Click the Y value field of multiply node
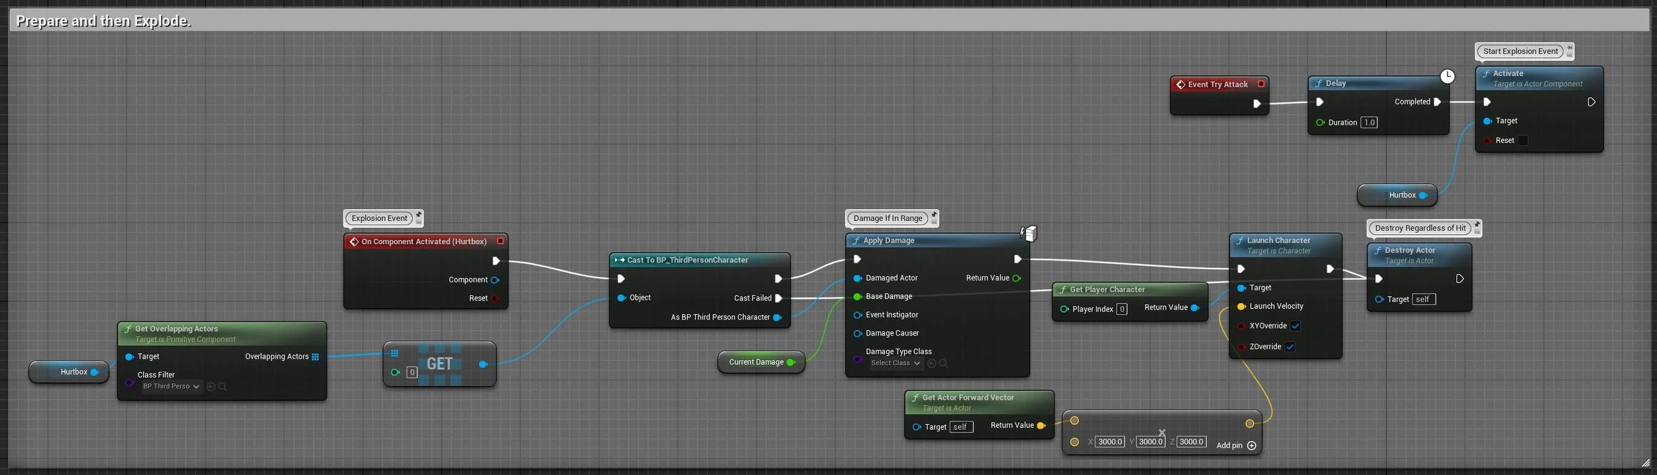The image size is (1657, 475). (x=1150, y=442)
